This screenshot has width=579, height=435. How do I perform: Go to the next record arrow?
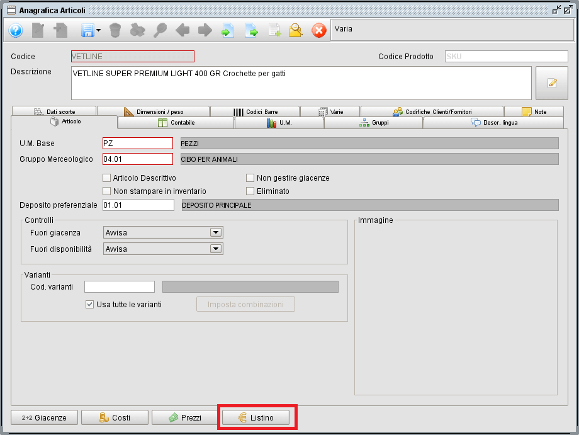click(x=205, y=30)
